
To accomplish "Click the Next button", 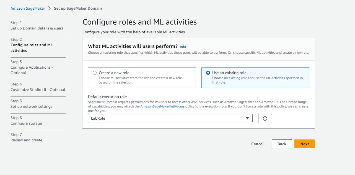I will point(305,144).
